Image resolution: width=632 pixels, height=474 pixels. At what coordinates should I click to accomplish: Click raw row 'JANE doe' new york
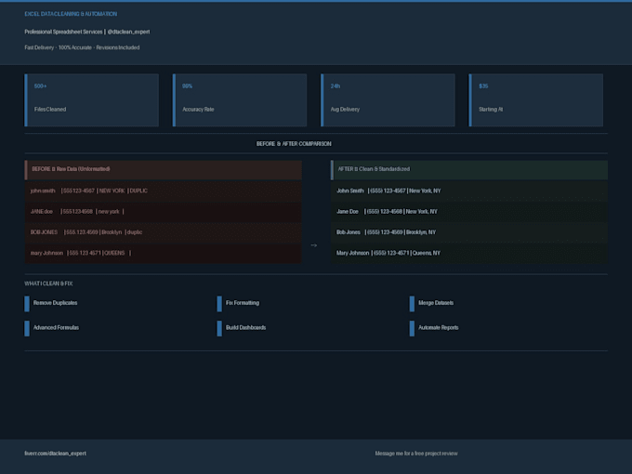pos(164,212)
